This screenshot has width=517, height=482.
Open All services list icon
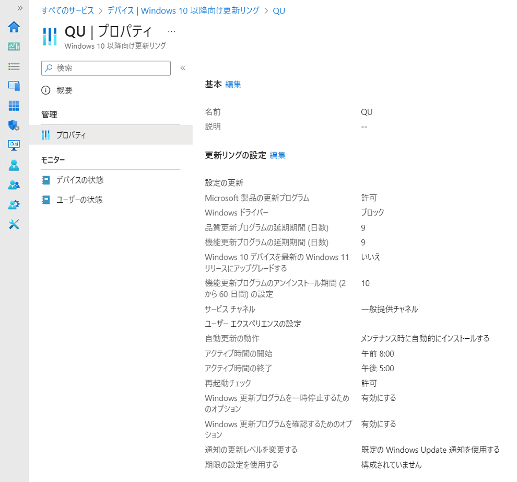pyautogui.click(x=14, y=66)
